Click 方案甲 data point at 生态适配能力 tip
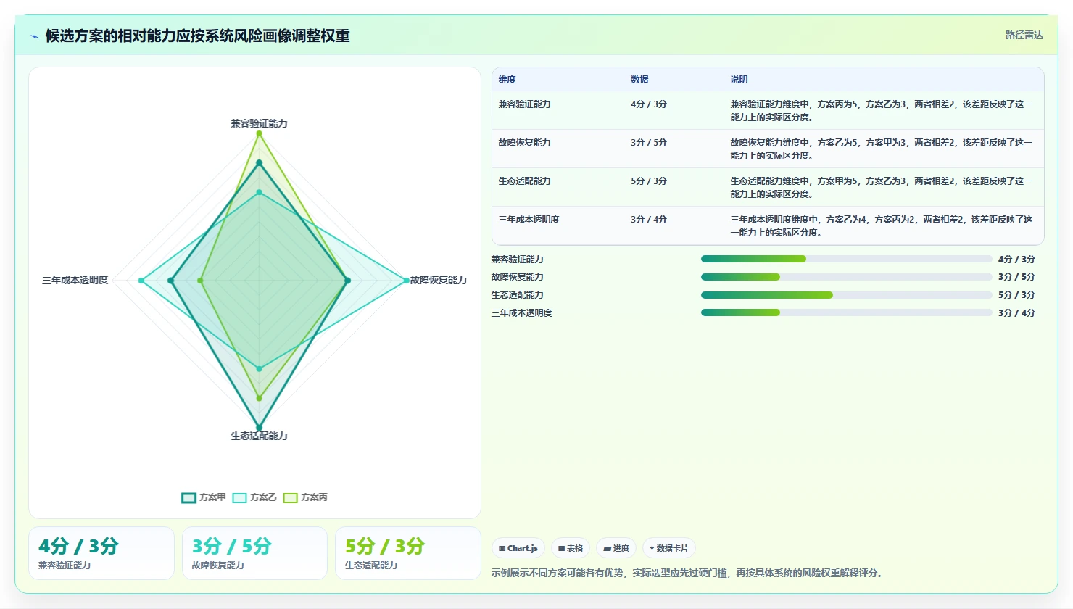1073x609 pixels. (259, 428)
